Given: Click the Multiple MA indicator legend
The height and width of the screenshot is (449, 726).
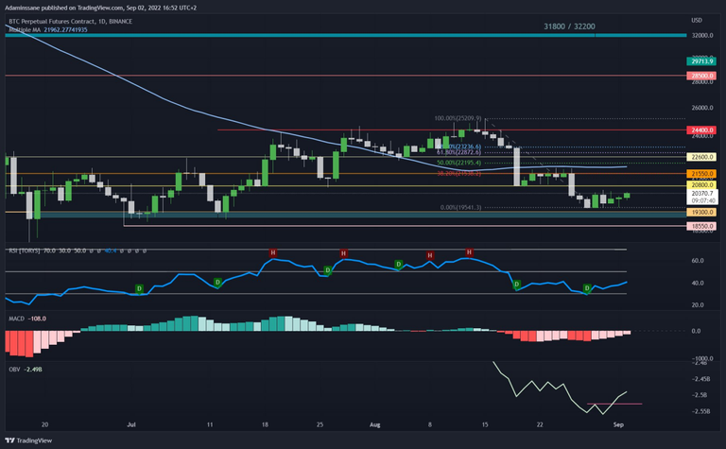Looking at the screenshot, I should (x=47, y=29).
